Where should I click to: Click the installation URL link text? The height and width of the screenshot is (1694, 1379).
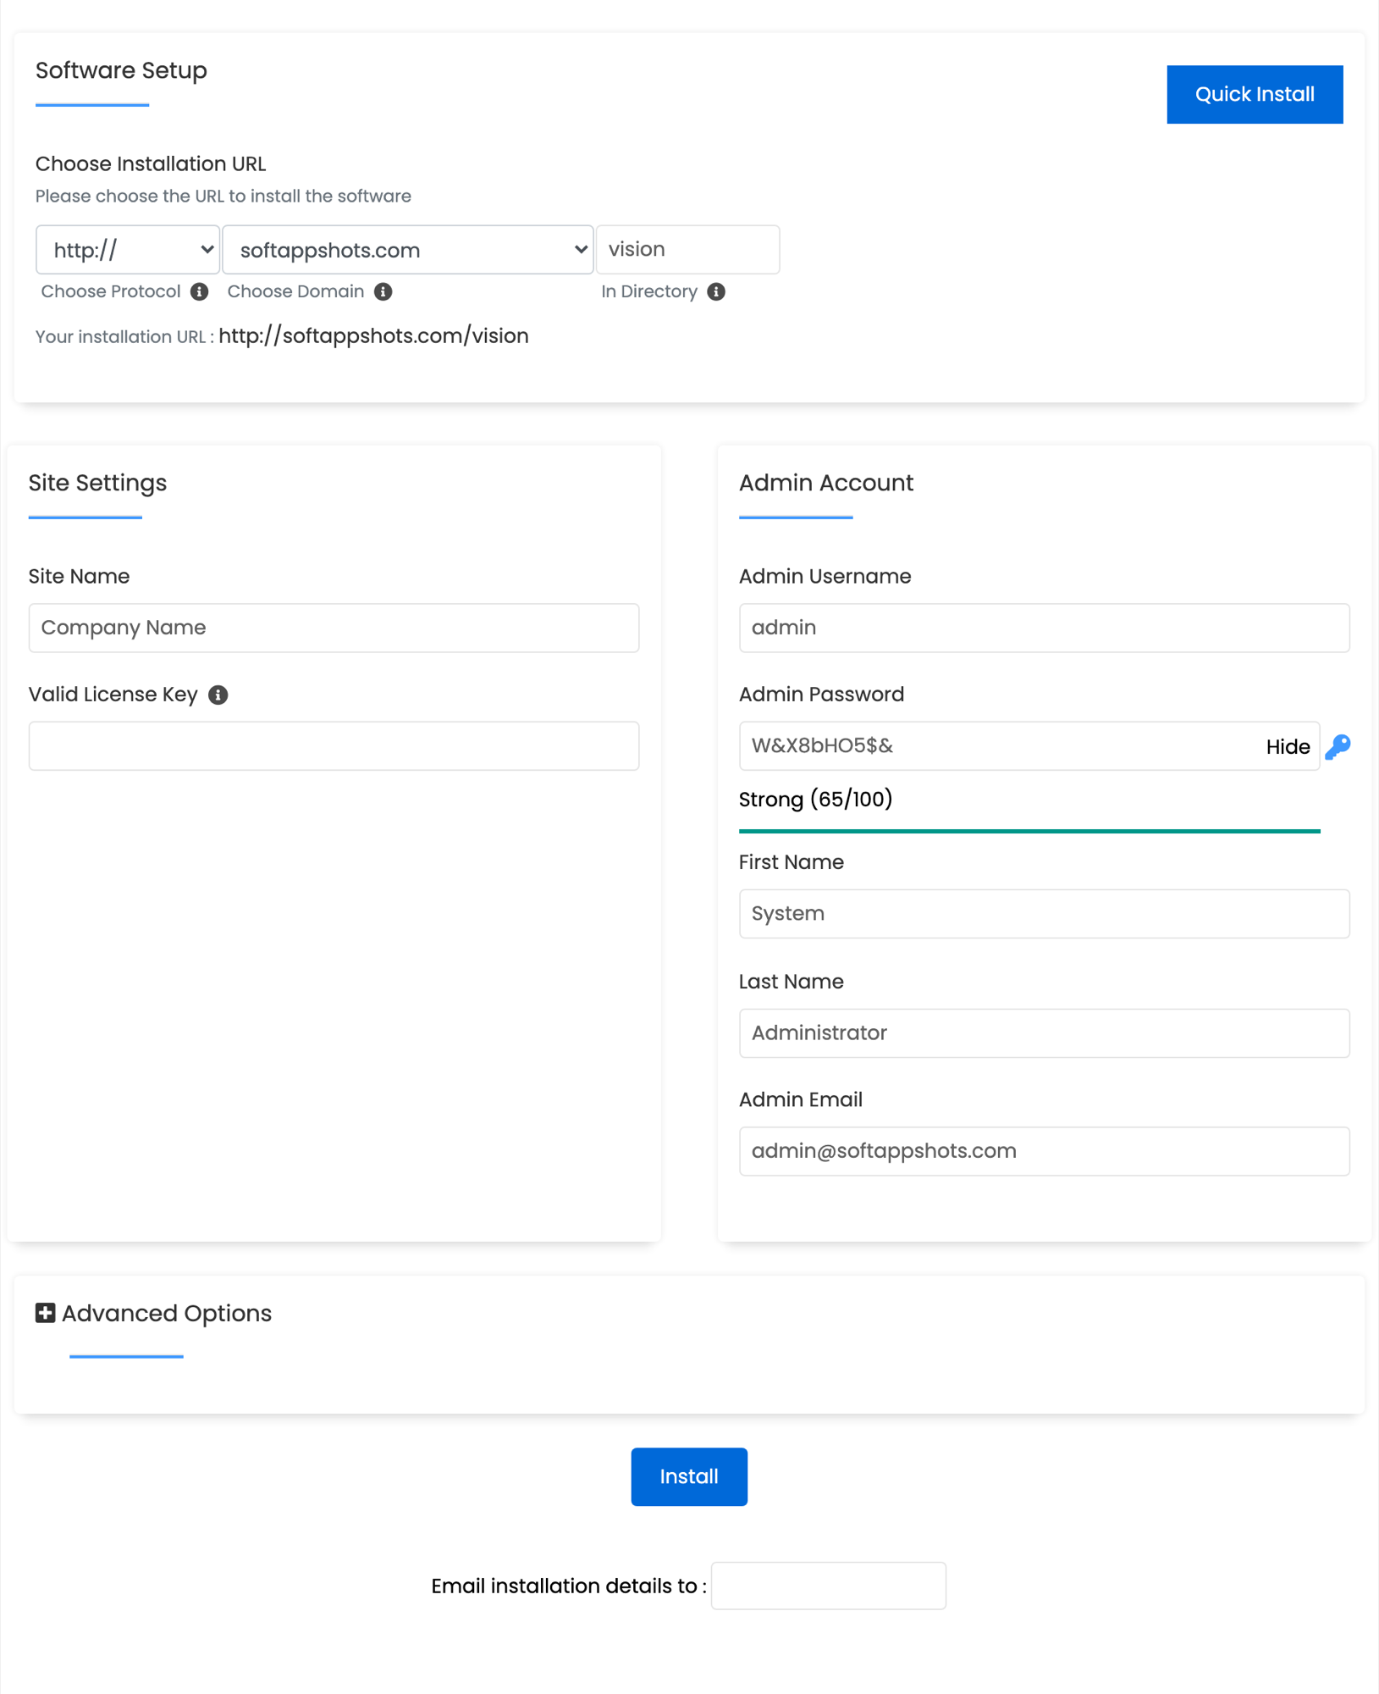pyautogui.click(x=373, y=335)
